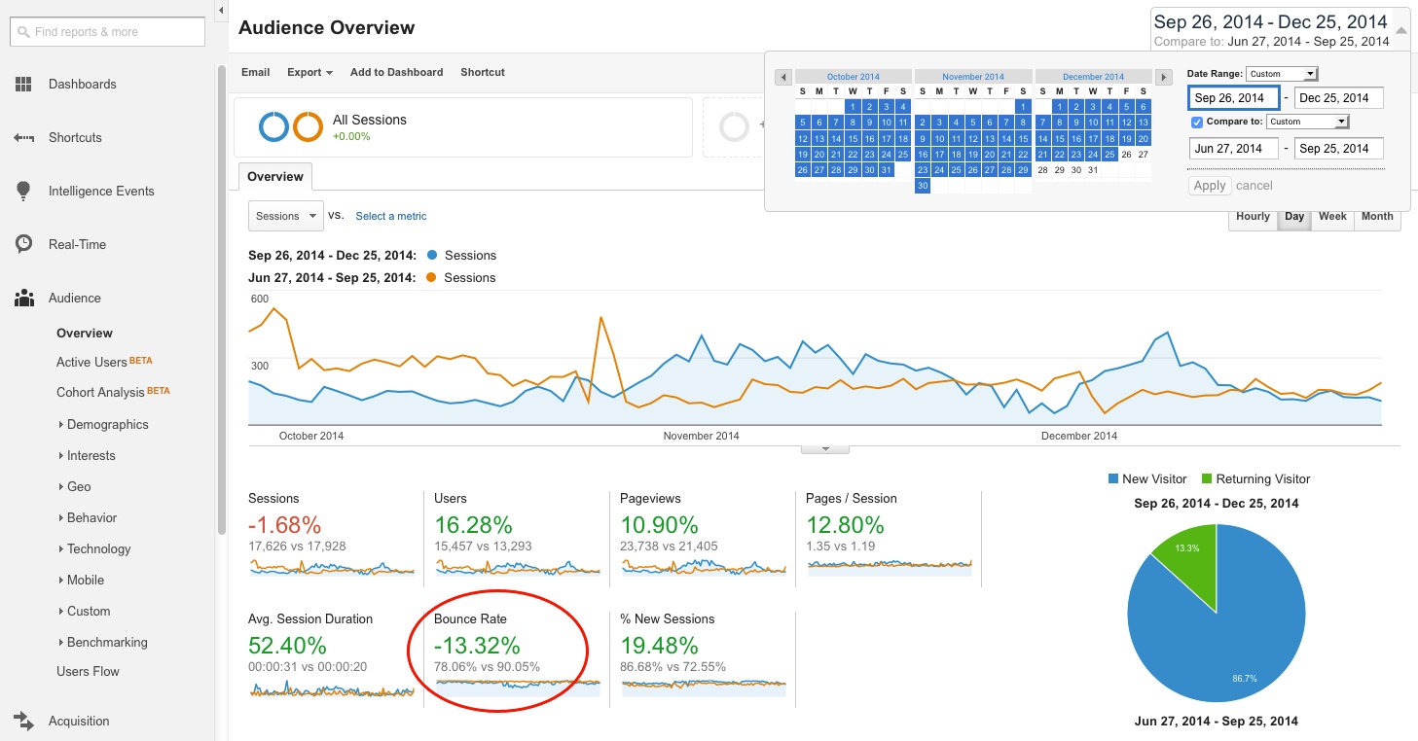Click the Dashboards grid icon
1418x741 pixels.
pyautogui.click(x=23, y=84)
